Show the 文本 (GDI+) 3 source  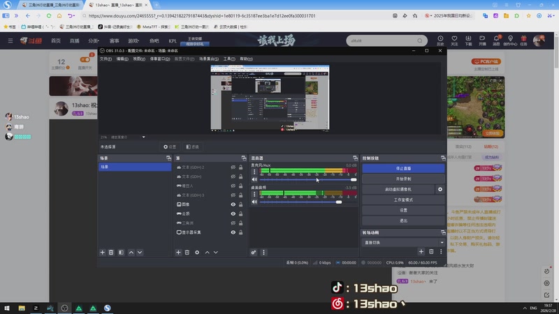[x=233, y=195]
